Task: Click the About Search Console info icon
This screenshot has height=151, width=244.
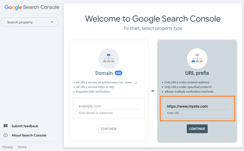Action: tap(6, 135)
